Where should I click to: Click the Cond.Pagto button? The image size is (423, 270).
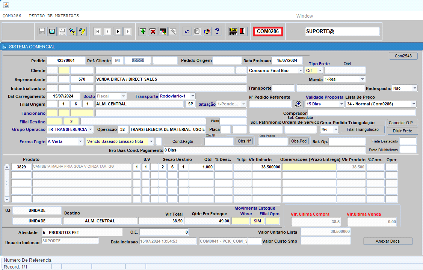click(183, 141)
